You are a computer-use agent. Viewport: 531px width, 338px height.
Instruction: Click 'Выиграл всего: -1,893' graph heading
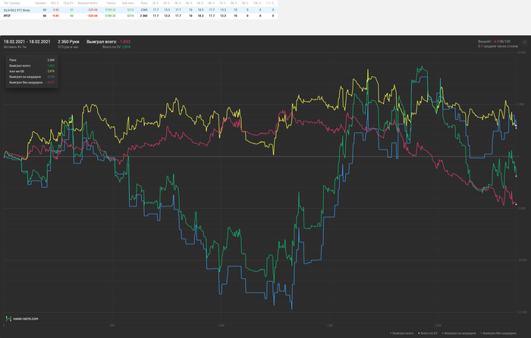pyautogui.click(x=108, y=42)
